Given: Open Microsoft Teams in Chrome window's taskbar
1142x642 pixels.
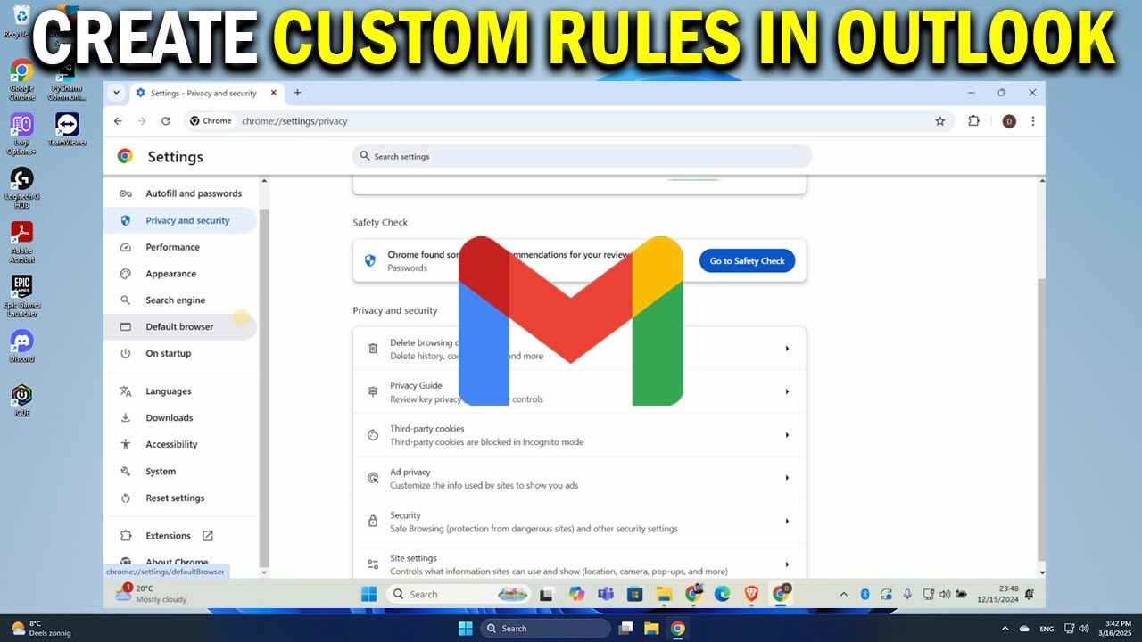Looking at the screenshot, I should (x=605, y=593).
